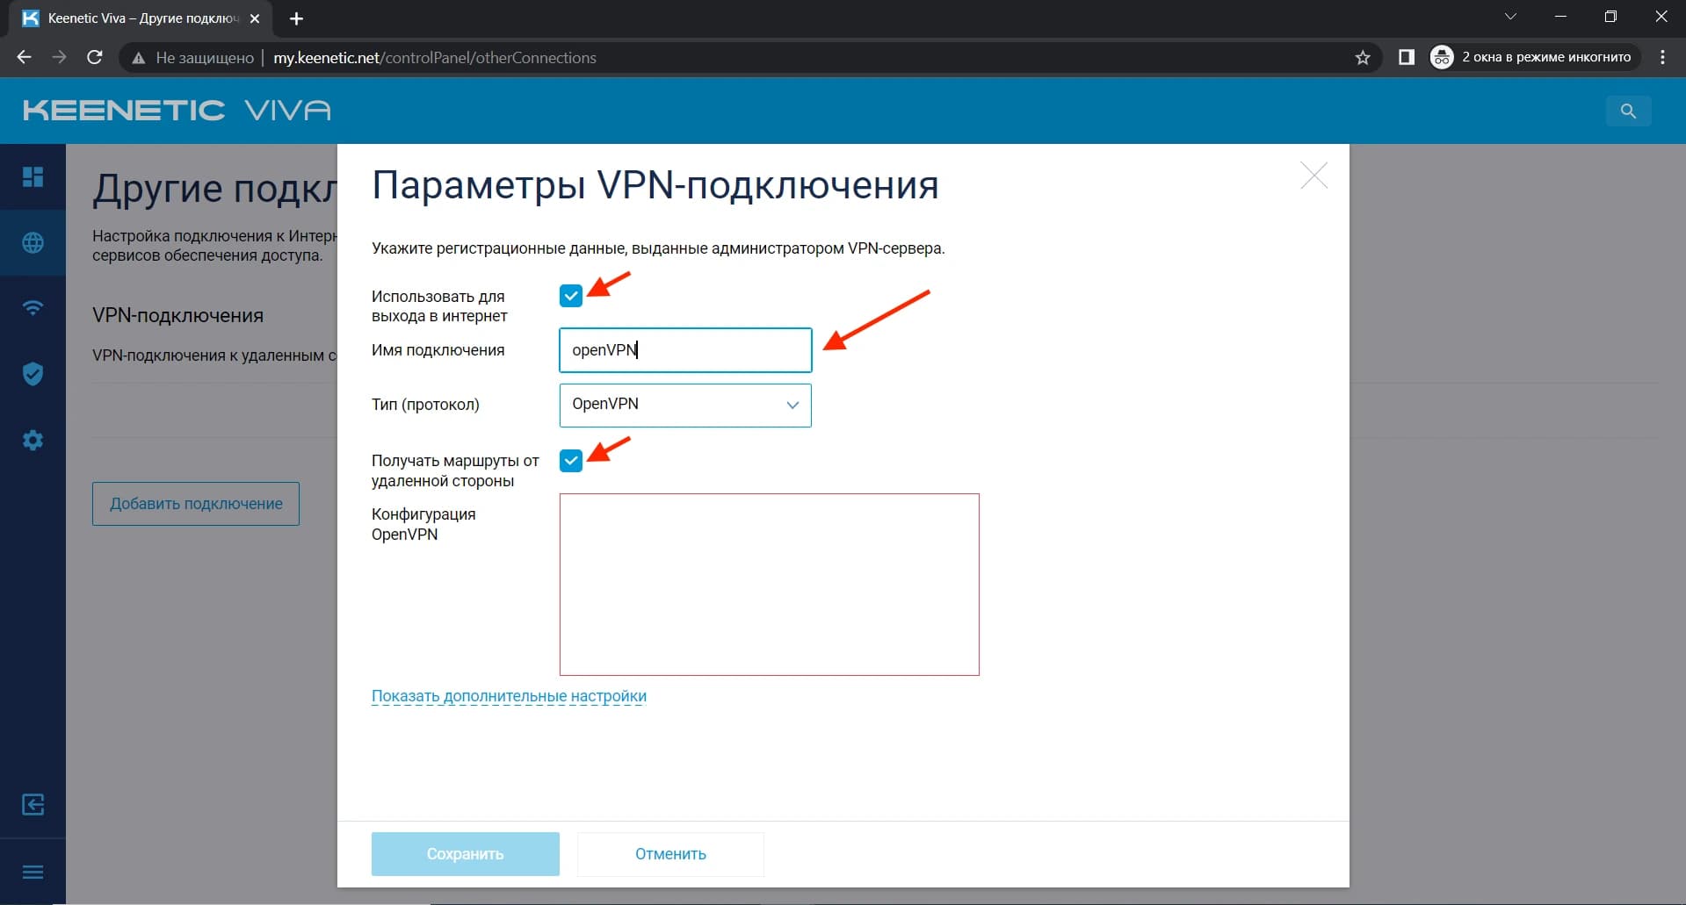Select the Internet globe icon in sidebar

tap(33, 243)
